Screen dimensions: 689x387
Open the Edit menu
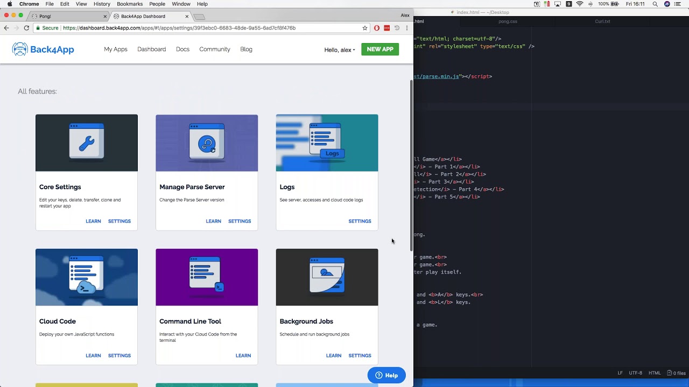[65, 4]
